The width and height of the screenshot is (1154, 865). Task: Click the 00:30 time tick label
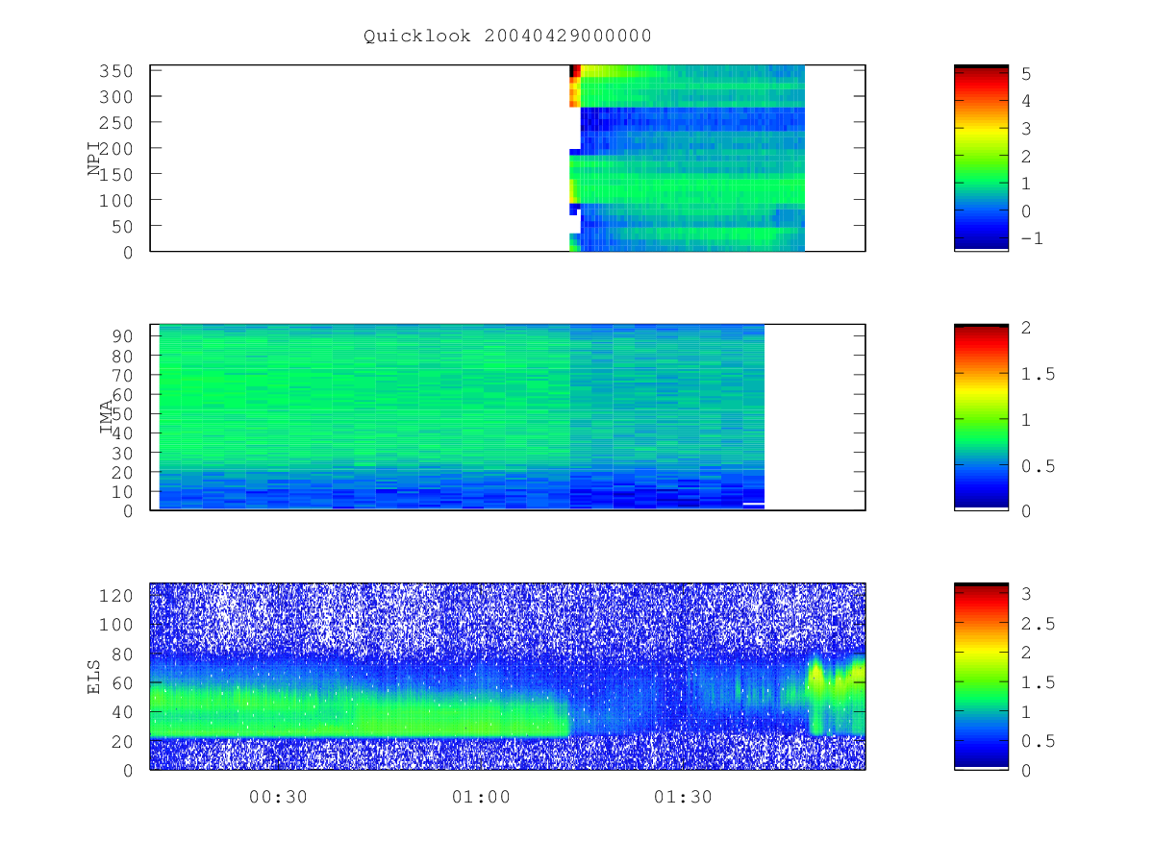coord(278,797)
